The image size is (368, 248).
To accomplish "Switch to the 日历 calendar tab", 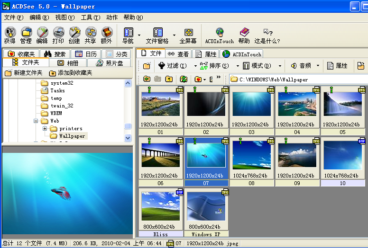I will pos(85,54).
